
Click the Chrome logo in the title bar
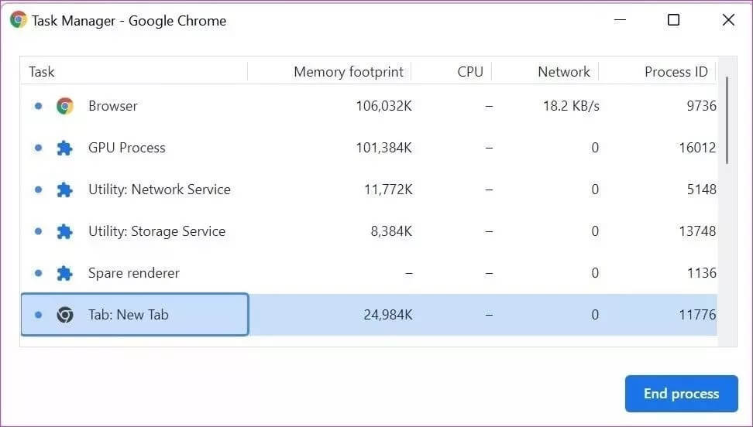(x=19, y=20)
